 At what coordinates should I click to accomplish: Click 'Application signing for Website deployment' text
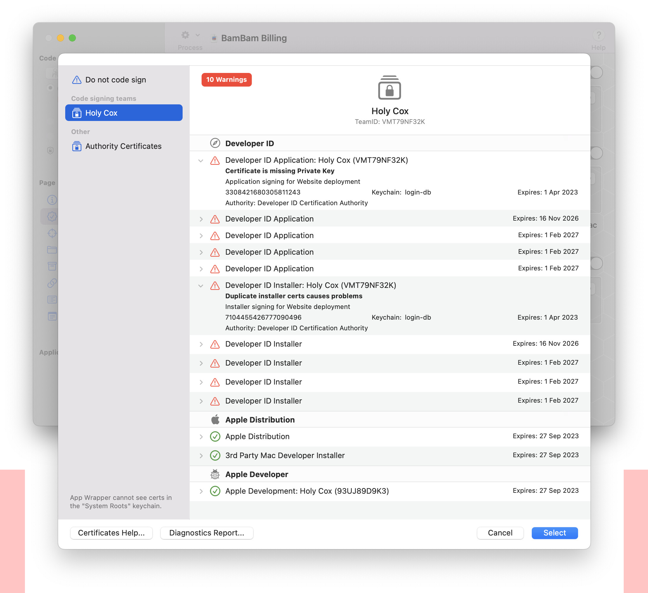point(293,181)
